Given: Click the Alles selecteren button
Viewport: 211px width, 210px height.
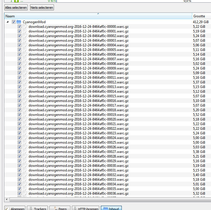Looking at the screenshot, I should [16, 8].
